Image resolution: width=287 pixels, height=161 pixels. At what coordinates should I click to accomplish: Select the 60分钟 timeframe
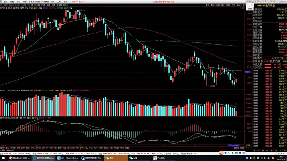(37, 5)
